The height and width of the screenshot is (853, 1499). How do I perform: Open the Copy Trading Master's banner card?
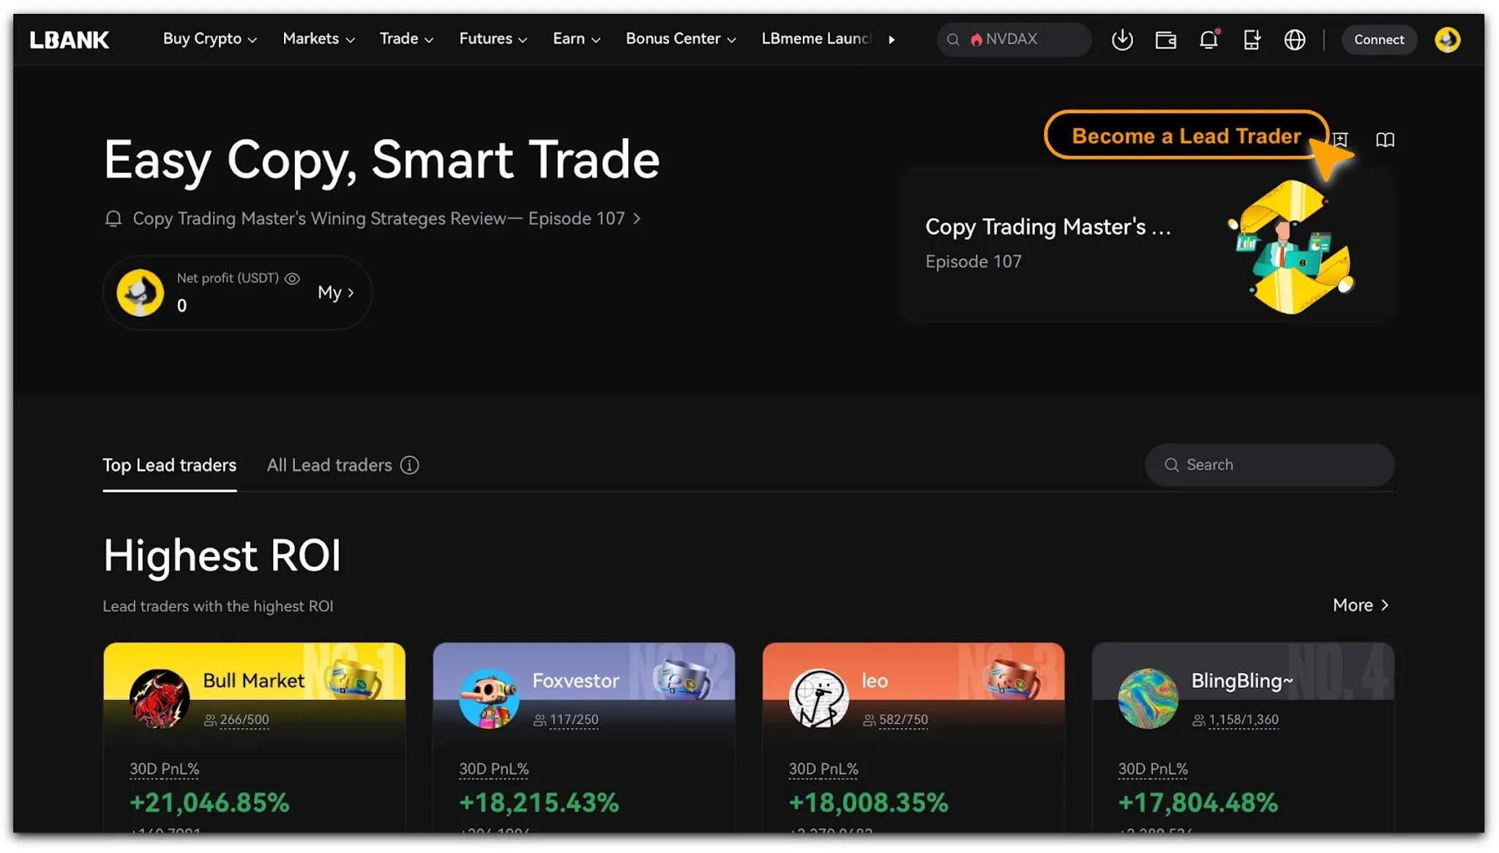point(1148,247)
